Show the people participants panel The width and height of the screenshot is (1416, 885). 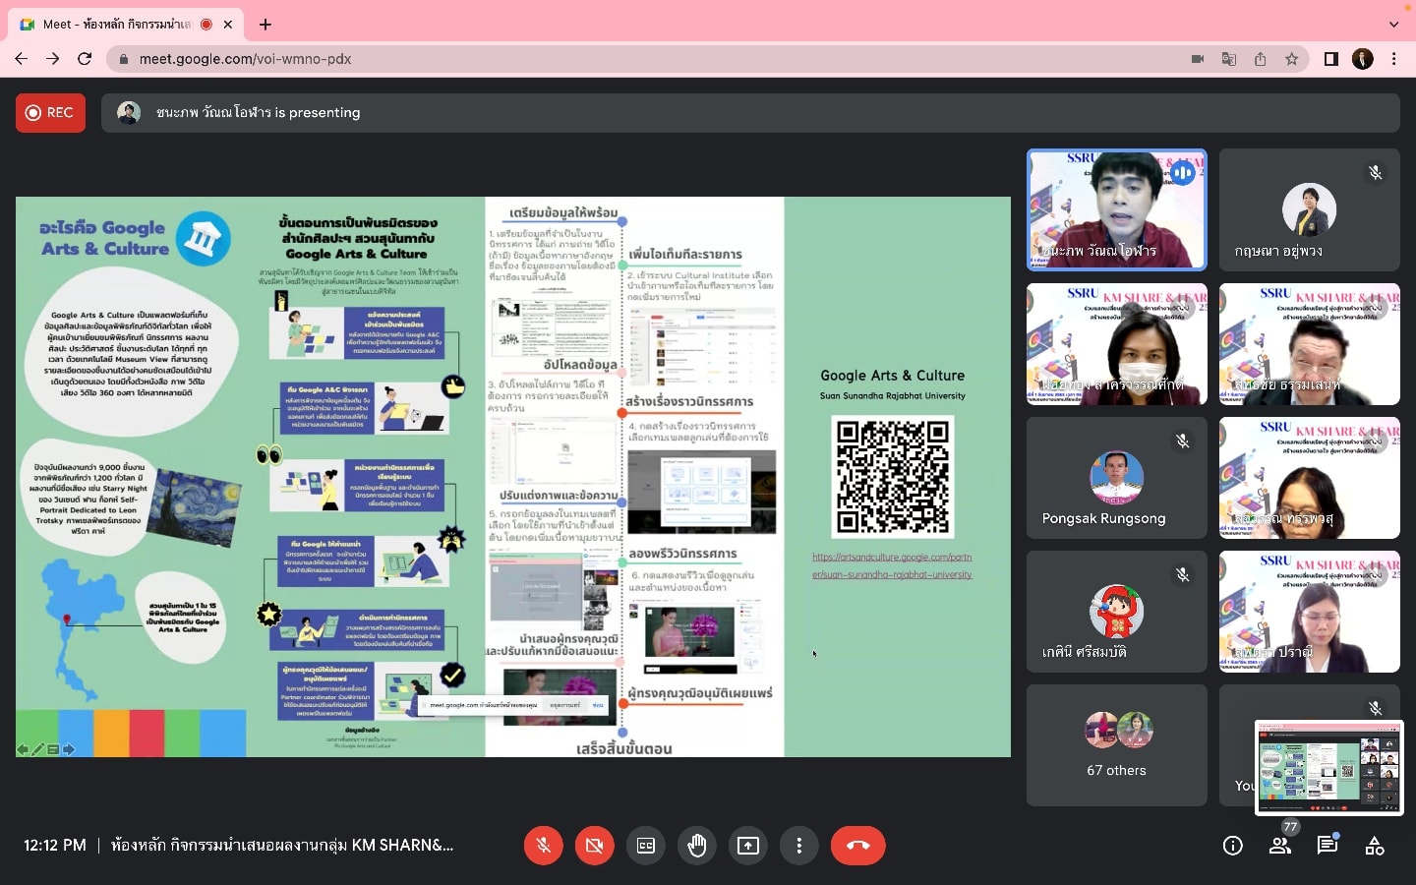[1279, 846]
